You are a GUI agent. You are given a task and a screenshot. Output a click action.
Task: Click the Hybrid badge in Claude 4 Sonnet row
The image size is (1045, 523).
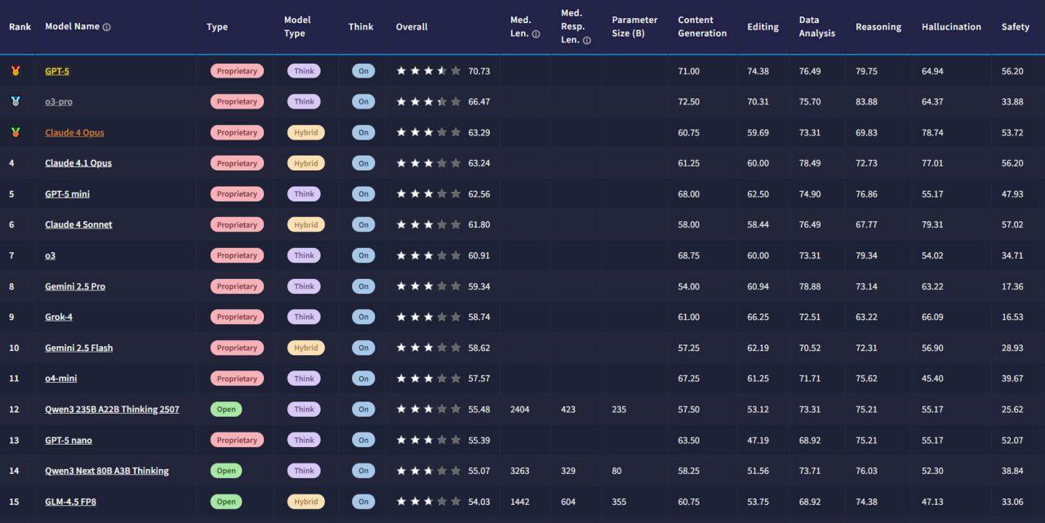pyautogui.click(x=305, y=224)
